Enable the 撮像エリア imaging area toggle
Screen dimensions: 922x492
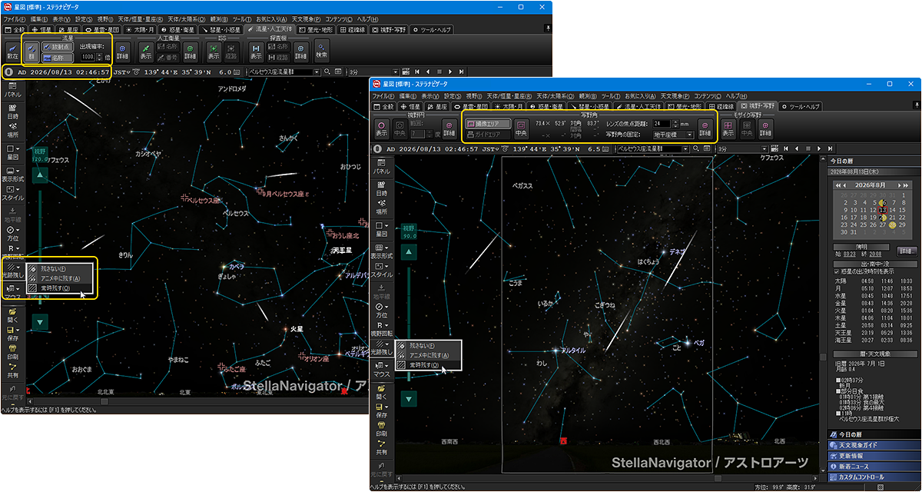(x=487, y=123)
